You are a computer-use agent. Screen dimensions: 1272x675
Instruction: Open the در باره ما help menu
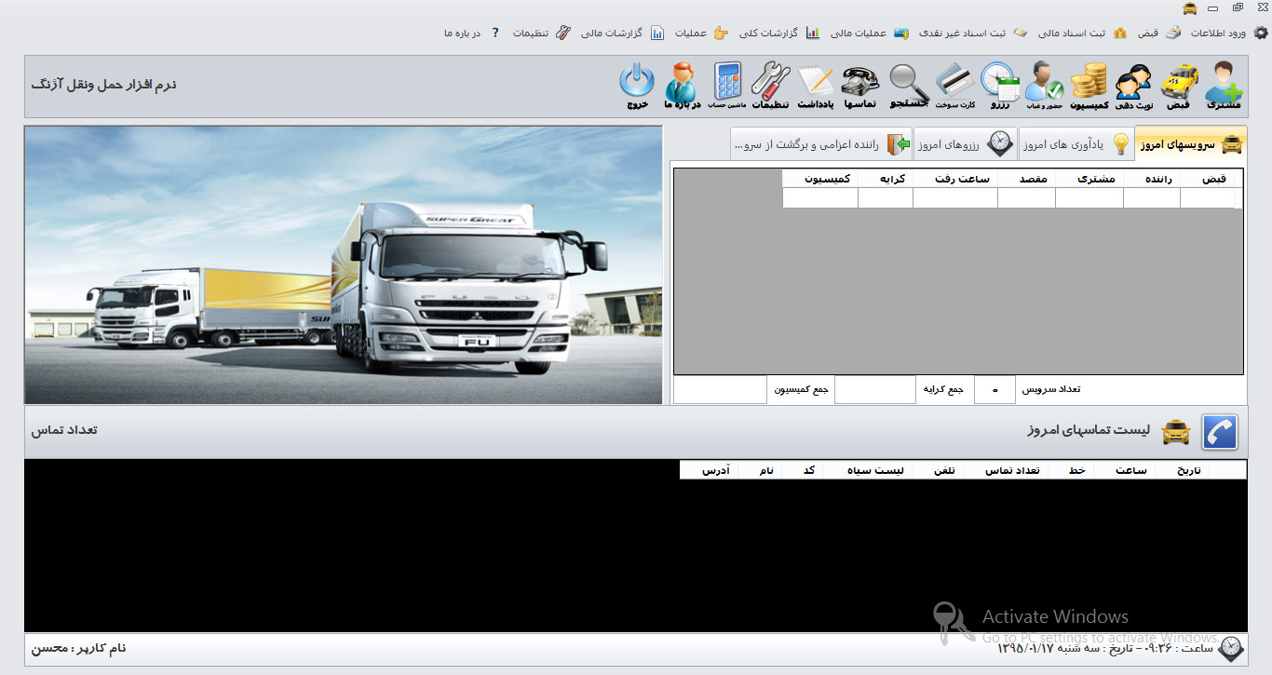472,33
